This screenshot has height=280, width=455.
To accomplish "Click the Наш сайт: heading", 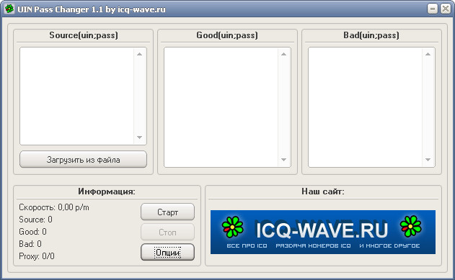I will click(323, 191).
